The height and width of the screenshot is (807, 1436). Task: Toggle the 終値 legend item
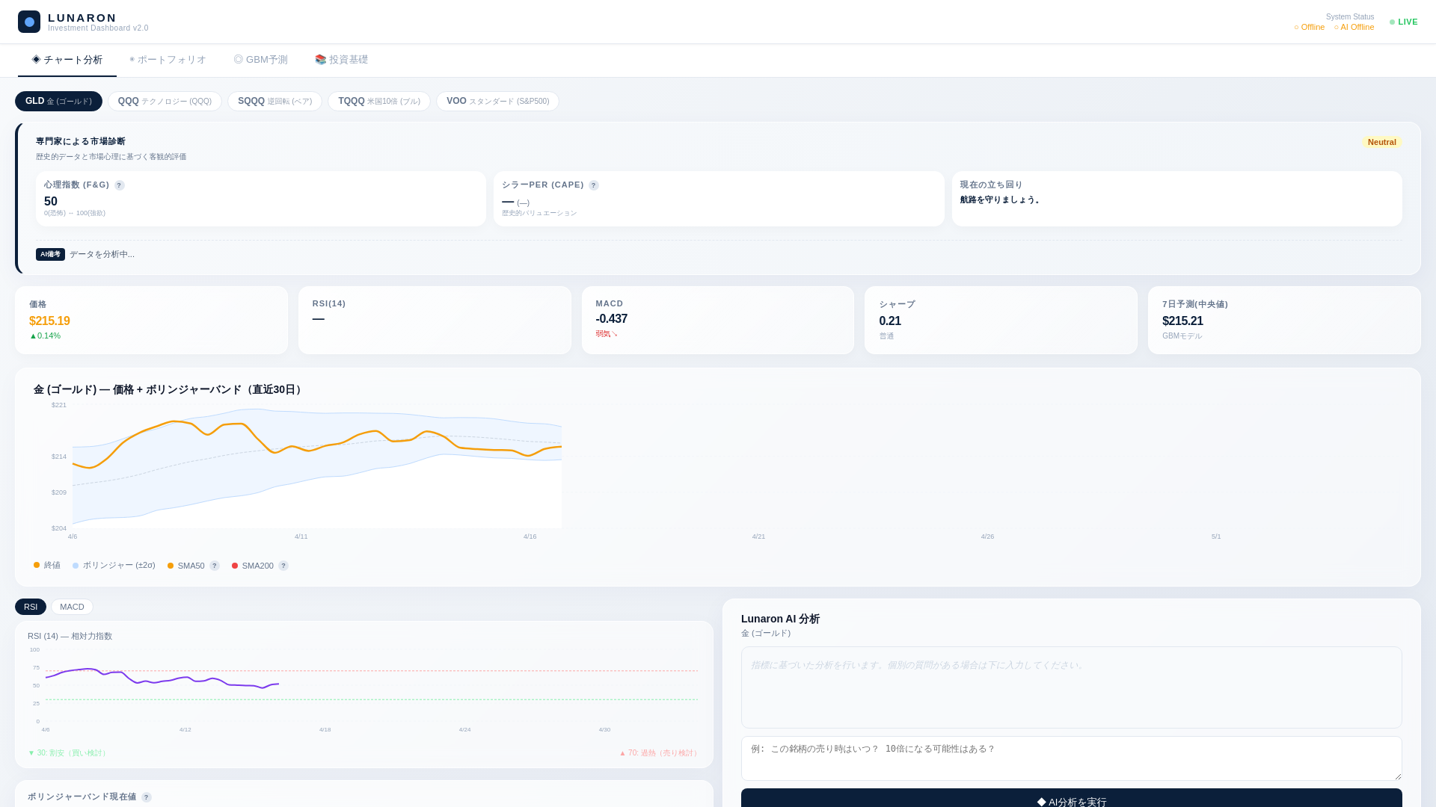point(47,566)
